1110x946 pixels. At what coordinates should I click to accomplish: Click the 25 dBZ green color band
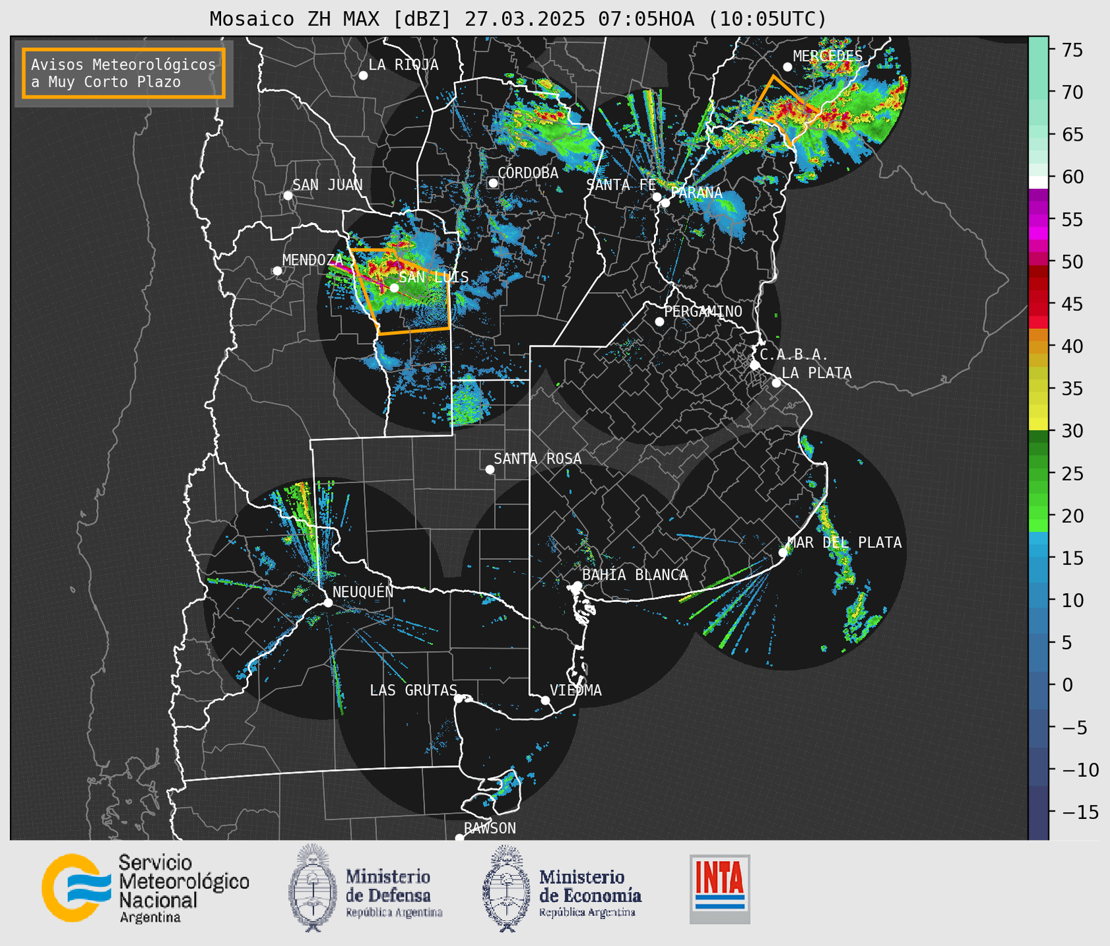pyautogui.click(x=1038, y=473)
